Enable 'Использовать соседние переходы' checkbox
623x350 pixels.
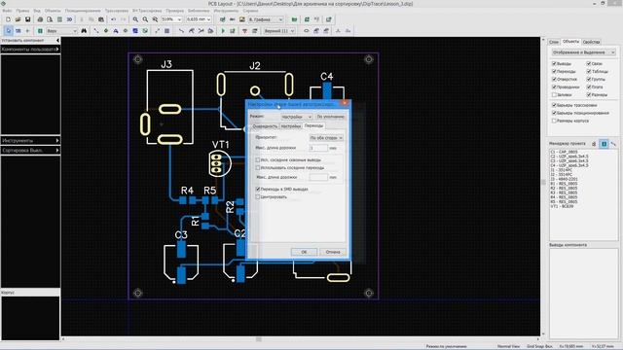(258, 168)
